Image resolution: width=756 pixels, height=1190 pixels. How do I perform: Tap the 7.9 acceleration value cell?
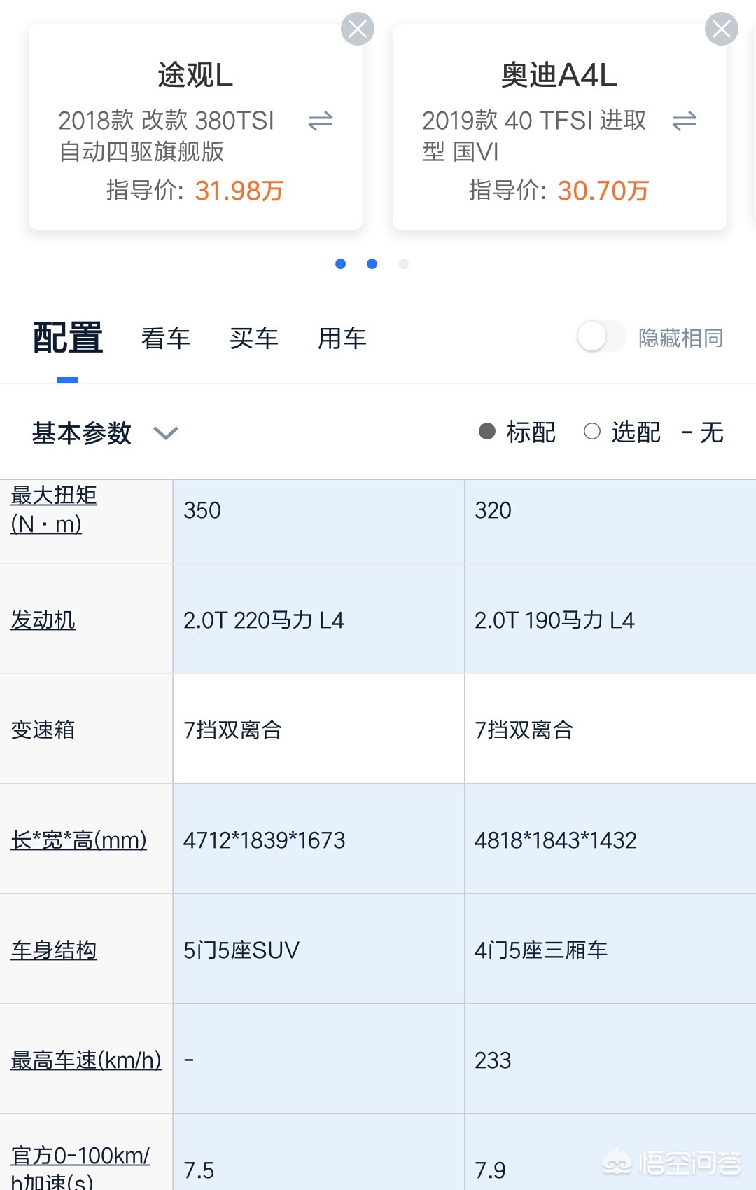coord(610,1152)
